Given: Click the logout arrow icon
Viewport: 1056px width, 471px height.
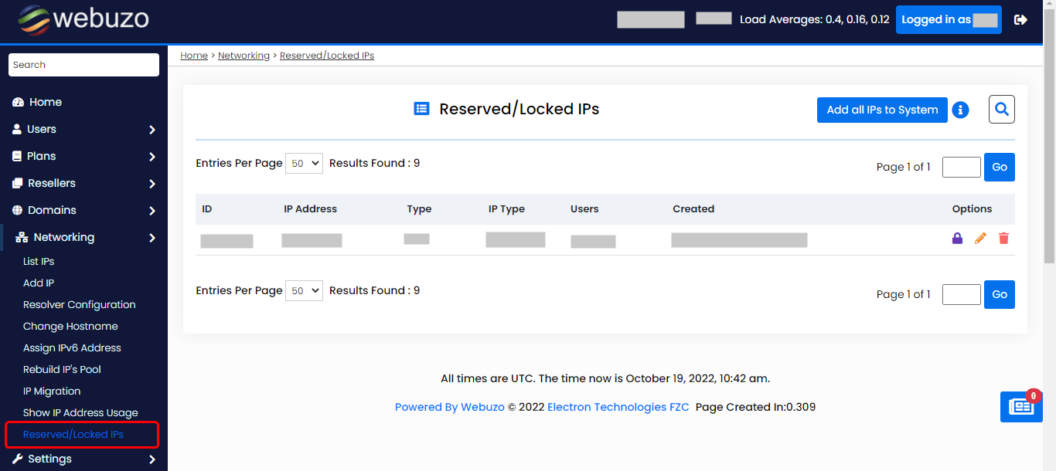Looking at the screenshot, I should [1020, 20].
